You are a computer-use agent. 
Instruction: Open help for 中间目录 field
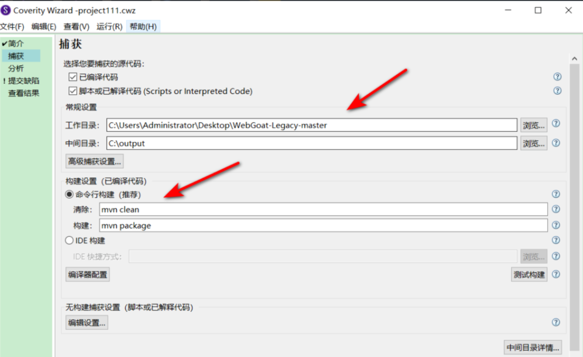tap(556, 143)
